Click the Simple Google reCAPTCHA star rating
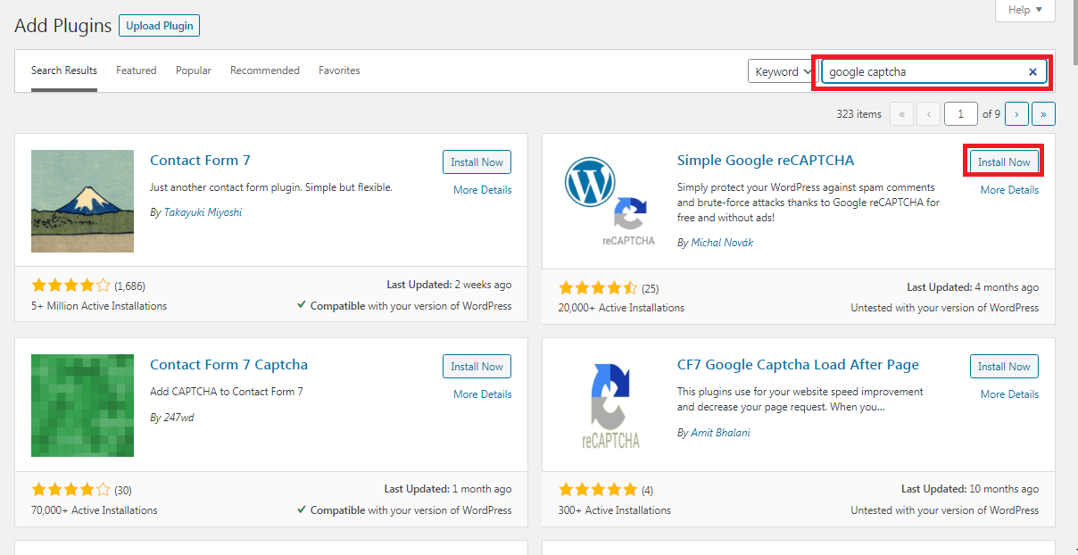 (x=598, y=287)
